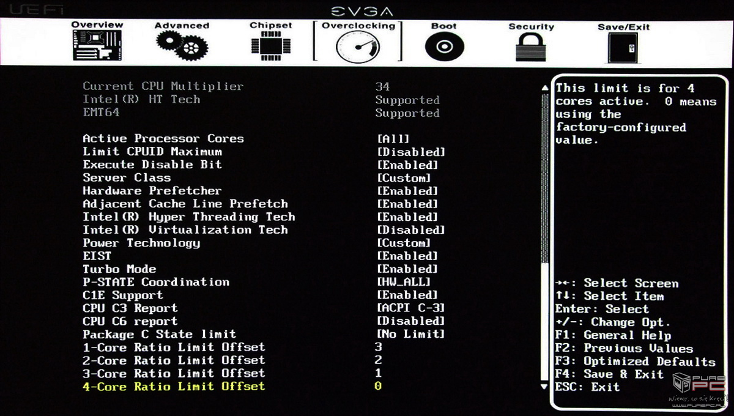Open the Save/Exit door icon
The image size is (734, 416).
tap(623, 47)
